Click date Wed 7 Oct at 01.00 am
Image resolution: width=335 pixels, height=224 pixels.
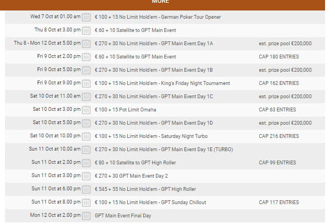click(x=55, y=17)
